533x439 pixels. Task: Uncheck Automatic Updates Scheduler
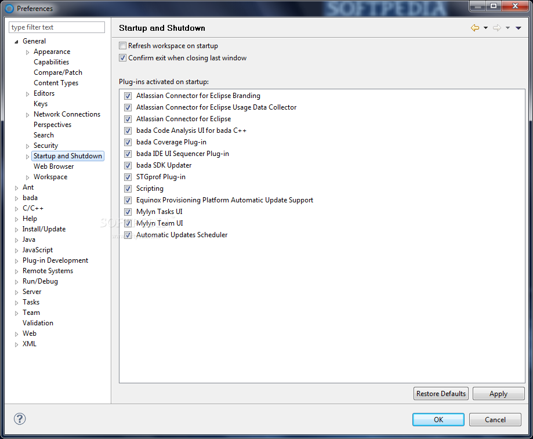(x=128, y=235)
